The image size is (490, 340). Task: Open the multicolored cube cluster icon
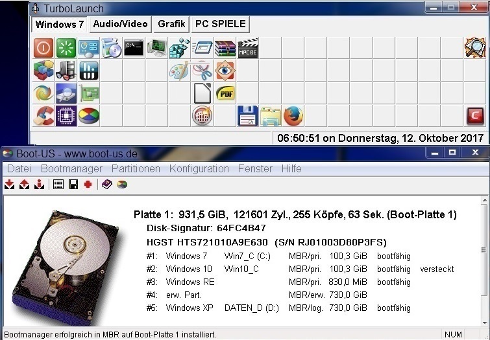[43, 71]
